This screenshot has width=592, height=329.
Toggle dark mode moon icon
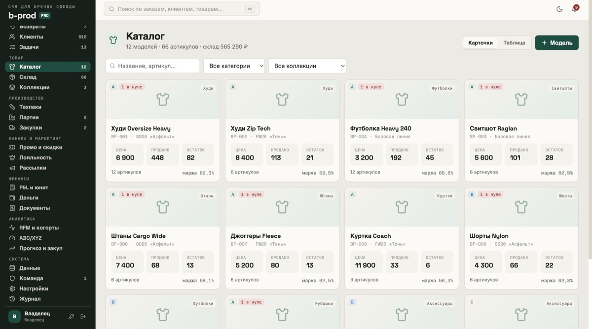[x=559, y=9]
